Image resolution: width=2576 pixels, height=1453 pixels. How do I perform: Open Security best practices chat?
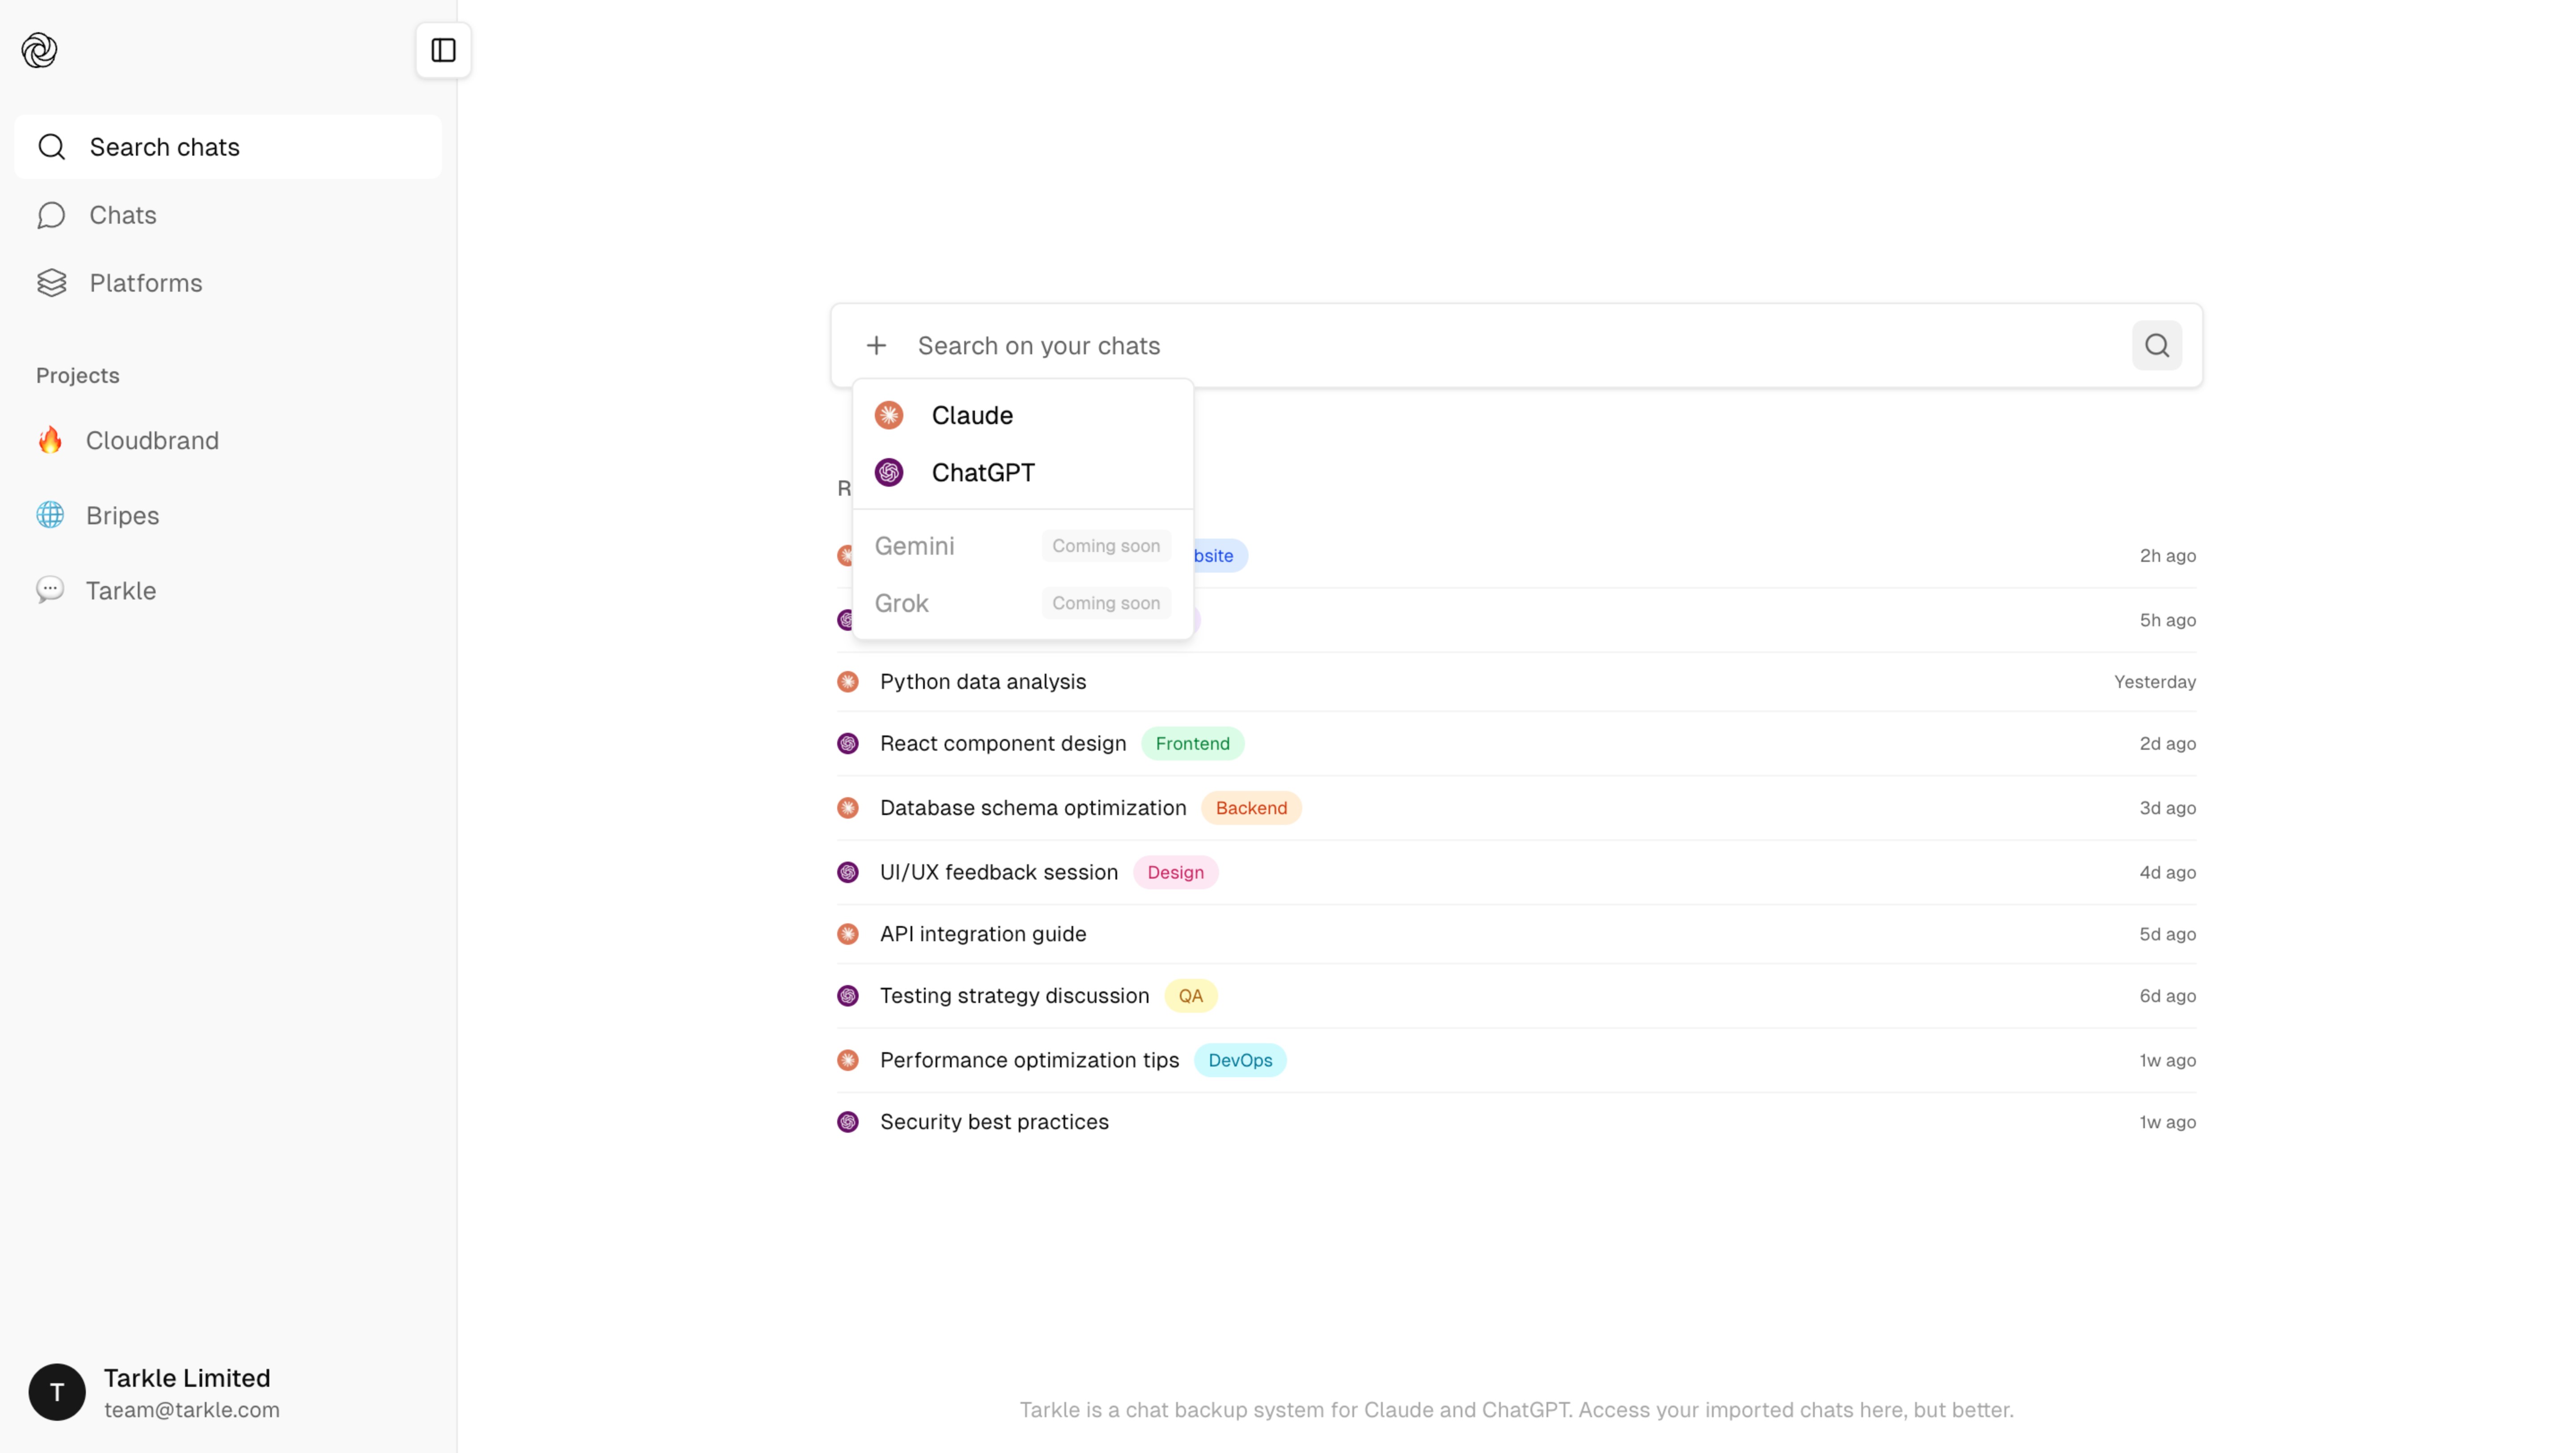pyautogui.click(x=994, y=1122)
